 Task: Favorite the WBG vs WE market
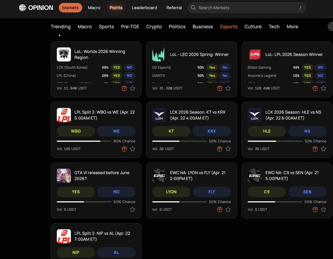click(x=132, y=149)
